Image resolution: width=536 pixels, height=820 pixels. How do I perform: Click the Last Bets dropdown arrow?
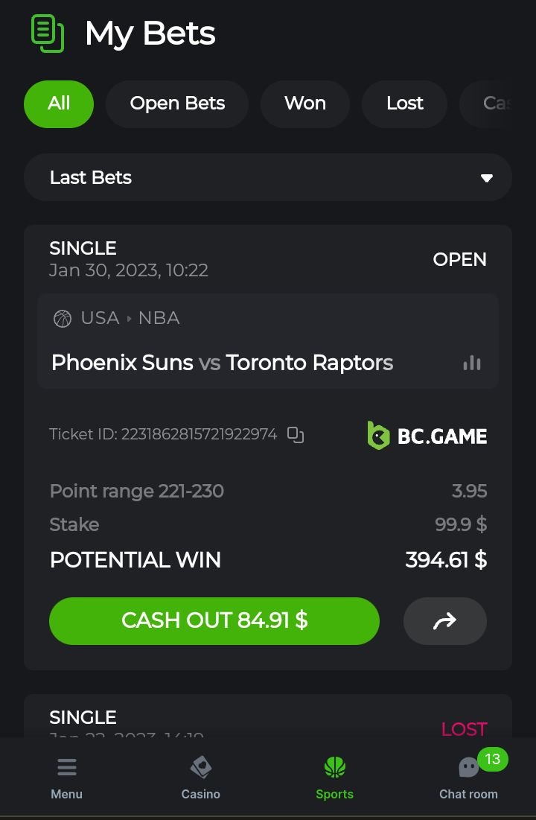(x=487, y=178)
